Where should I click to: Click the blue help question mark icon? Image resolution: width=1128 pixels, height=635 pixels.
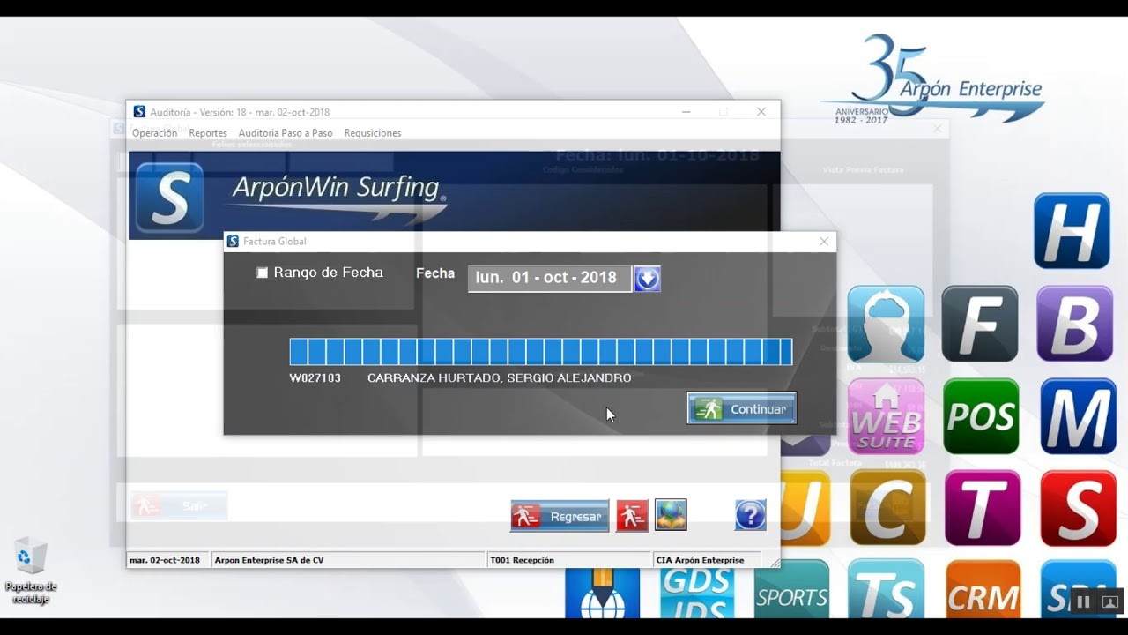click(x=750, y=515)
